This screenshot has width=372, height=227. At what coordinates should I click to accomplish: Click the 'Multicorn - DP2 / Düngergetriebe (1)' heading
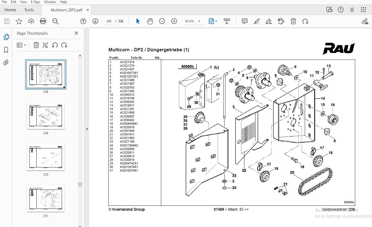[x=149, y=50]
